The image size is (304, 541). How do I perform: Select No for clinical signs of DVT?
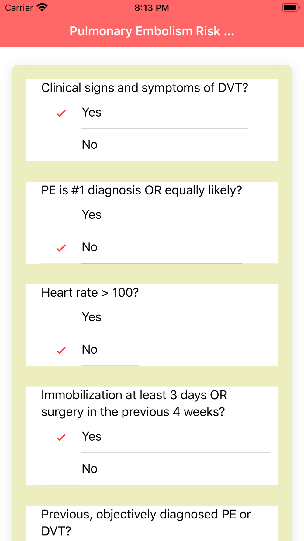pyautogui.click(x=145, y=145)
